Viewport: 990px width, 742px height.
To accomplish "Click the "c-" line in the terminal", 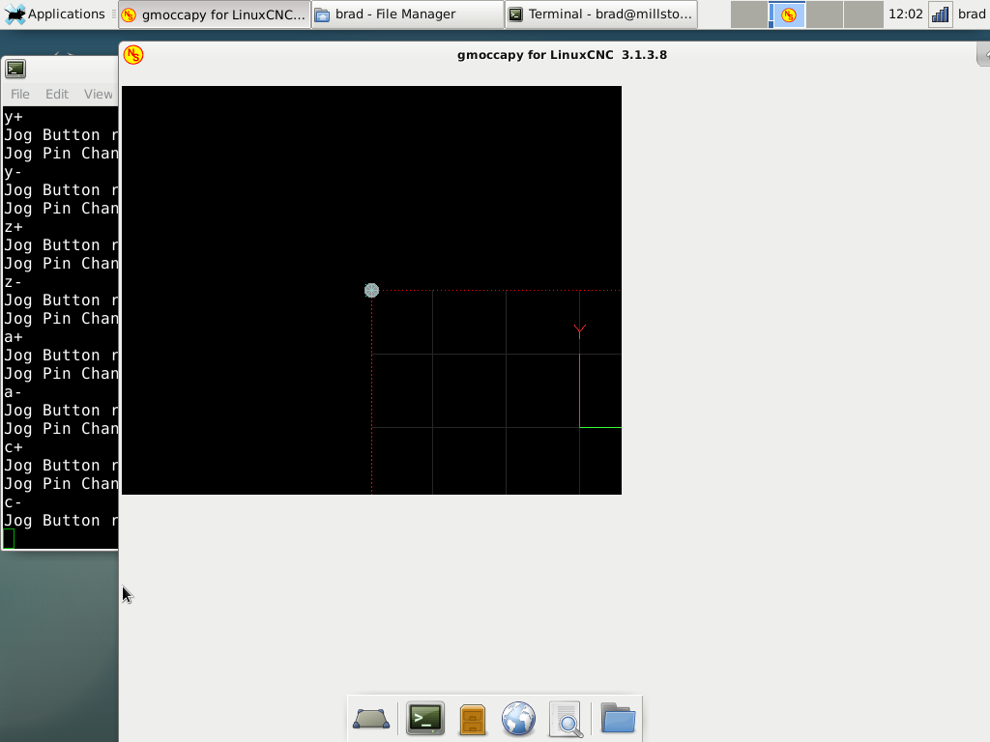I will [x=14, y=502].
